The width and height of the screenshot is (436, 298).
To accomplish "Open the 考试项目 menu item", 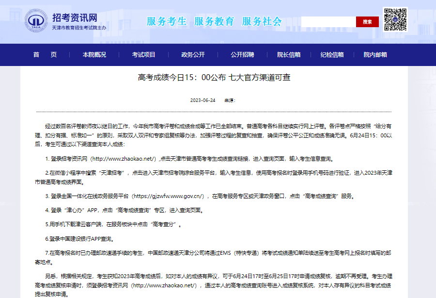I will coord(143,54).
